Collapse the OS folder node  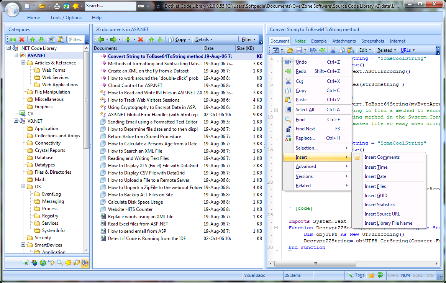click(23, 186)
